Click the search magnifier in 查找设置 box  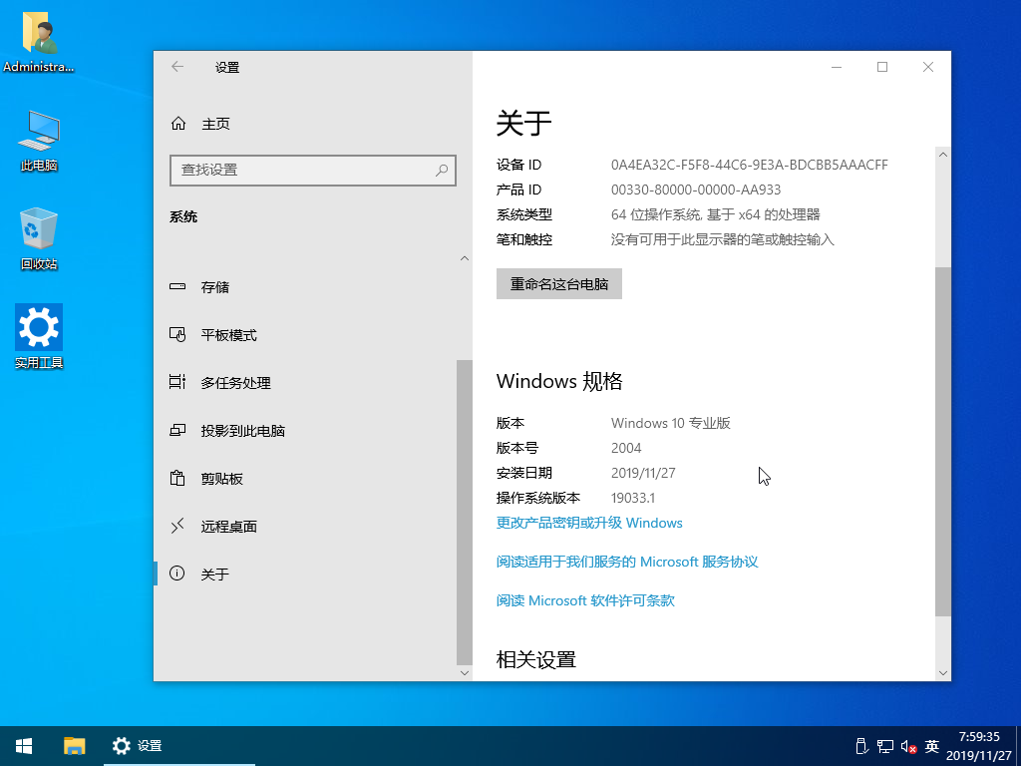tap(442, 170)
